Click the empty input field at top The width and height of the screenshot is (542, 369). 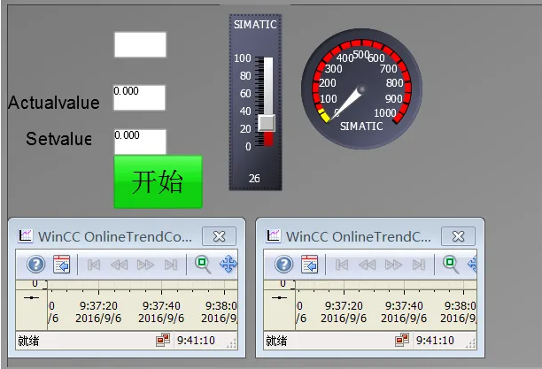(140, 44)
